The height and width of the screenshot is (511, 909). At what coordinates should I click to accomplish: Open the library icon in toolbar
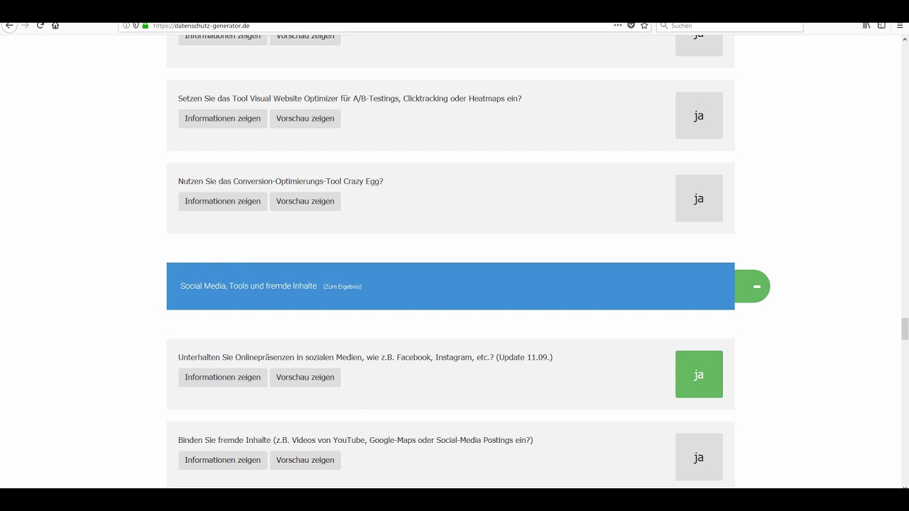(866, 26)
